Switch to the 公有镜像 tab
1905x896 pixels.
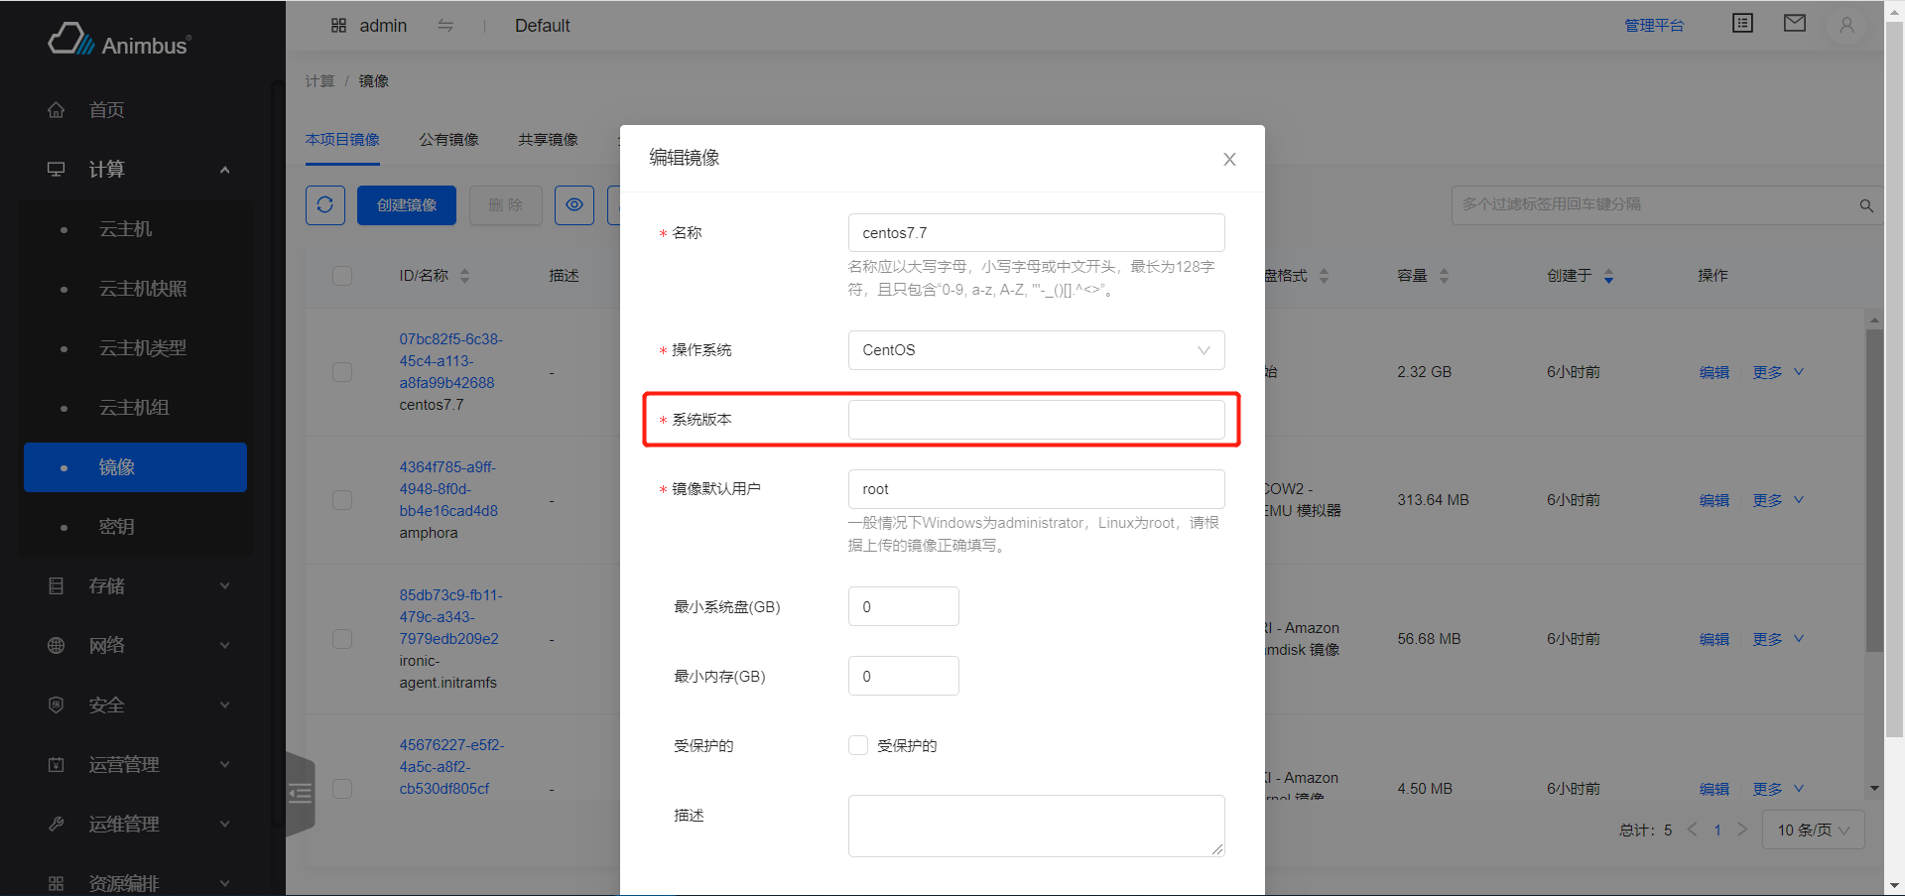click(x=447, y=140)
